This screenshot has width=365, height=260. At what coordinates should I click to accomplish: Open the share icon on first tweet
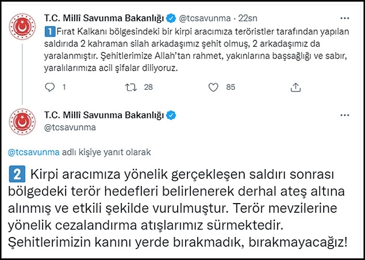coord(296,87)
